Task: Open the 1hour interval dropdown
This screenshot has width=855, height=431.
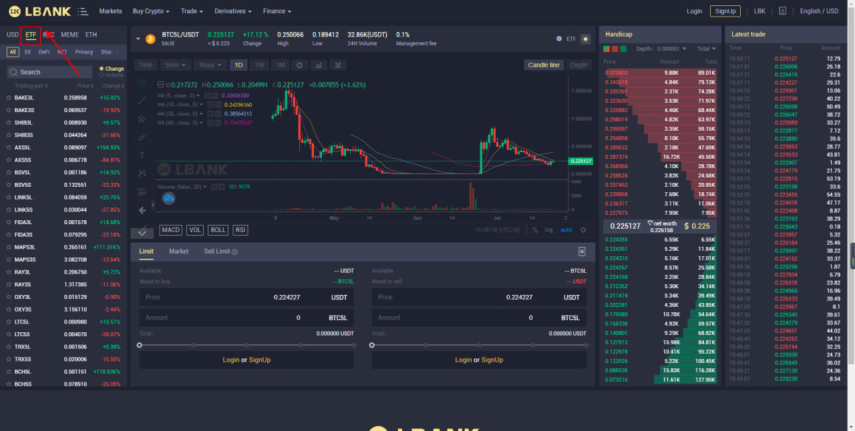Action: coord(210,65)
